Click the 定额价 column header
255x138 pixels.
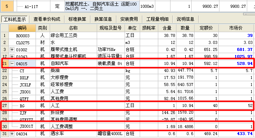point(206,28)
